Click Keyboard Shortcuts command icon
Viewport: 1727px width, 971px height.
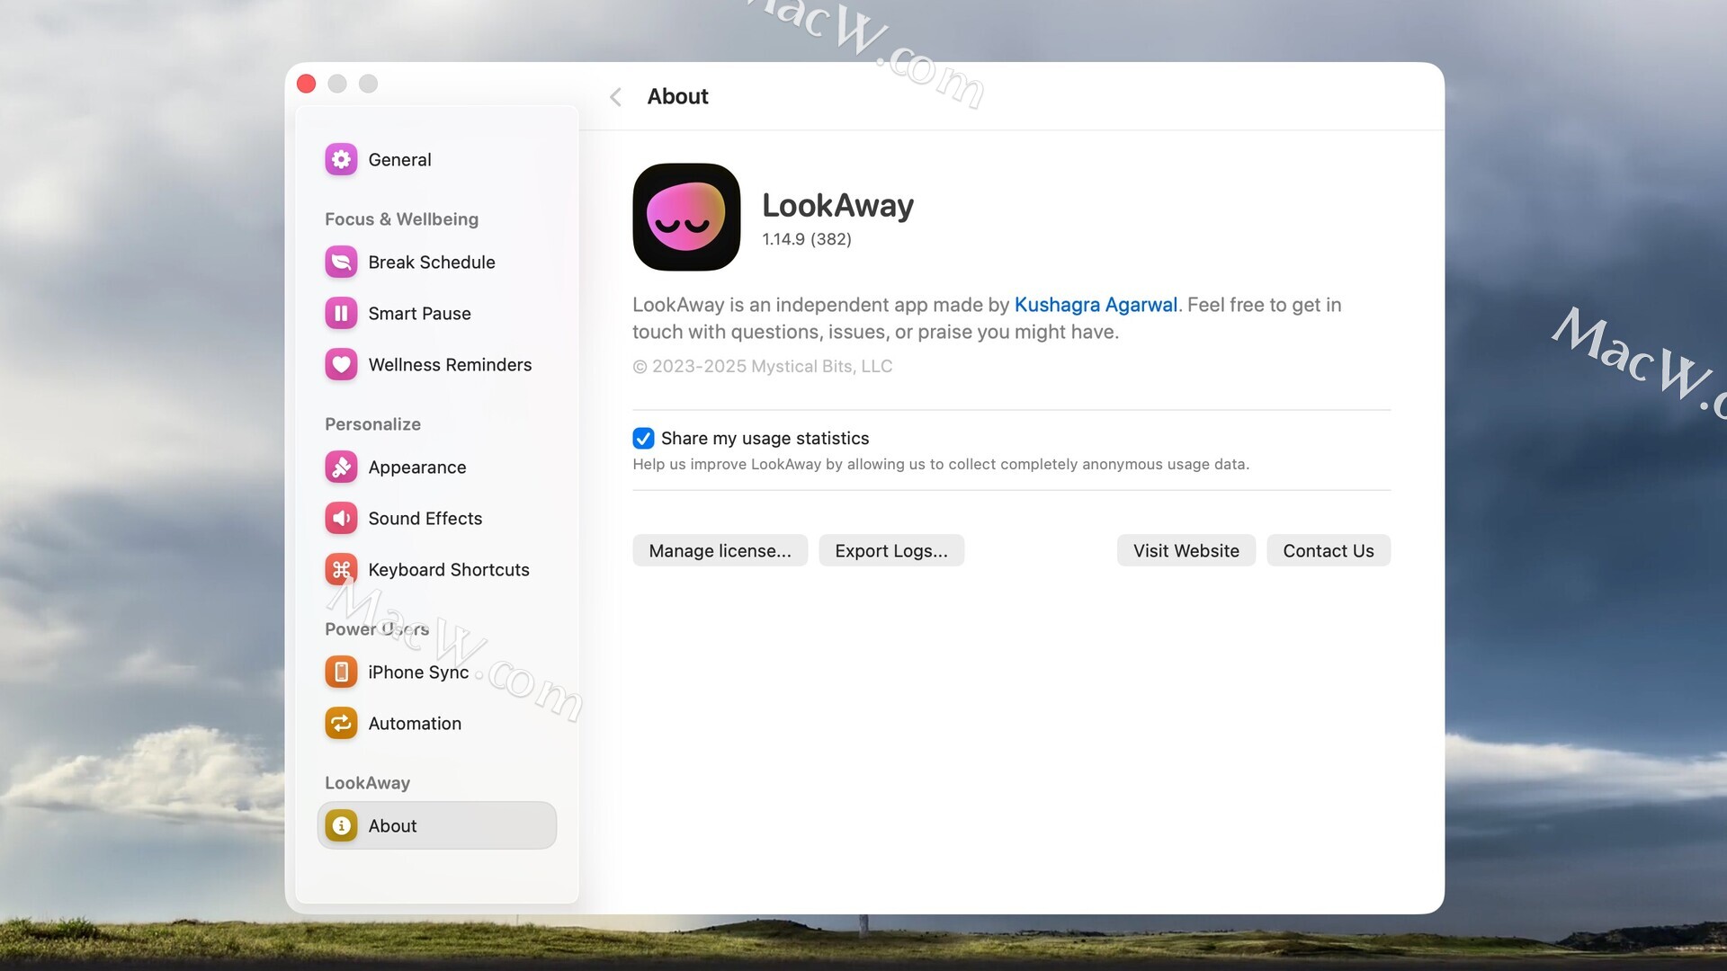(x=341, y=570)
